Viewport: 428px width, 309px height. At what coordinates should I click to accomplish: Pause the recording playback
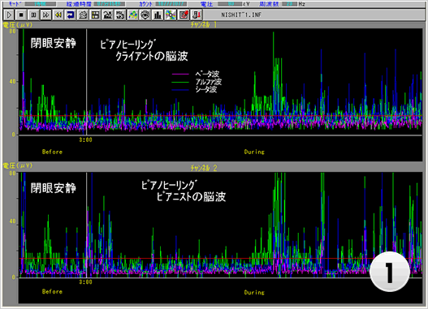[x=33, y=15]
